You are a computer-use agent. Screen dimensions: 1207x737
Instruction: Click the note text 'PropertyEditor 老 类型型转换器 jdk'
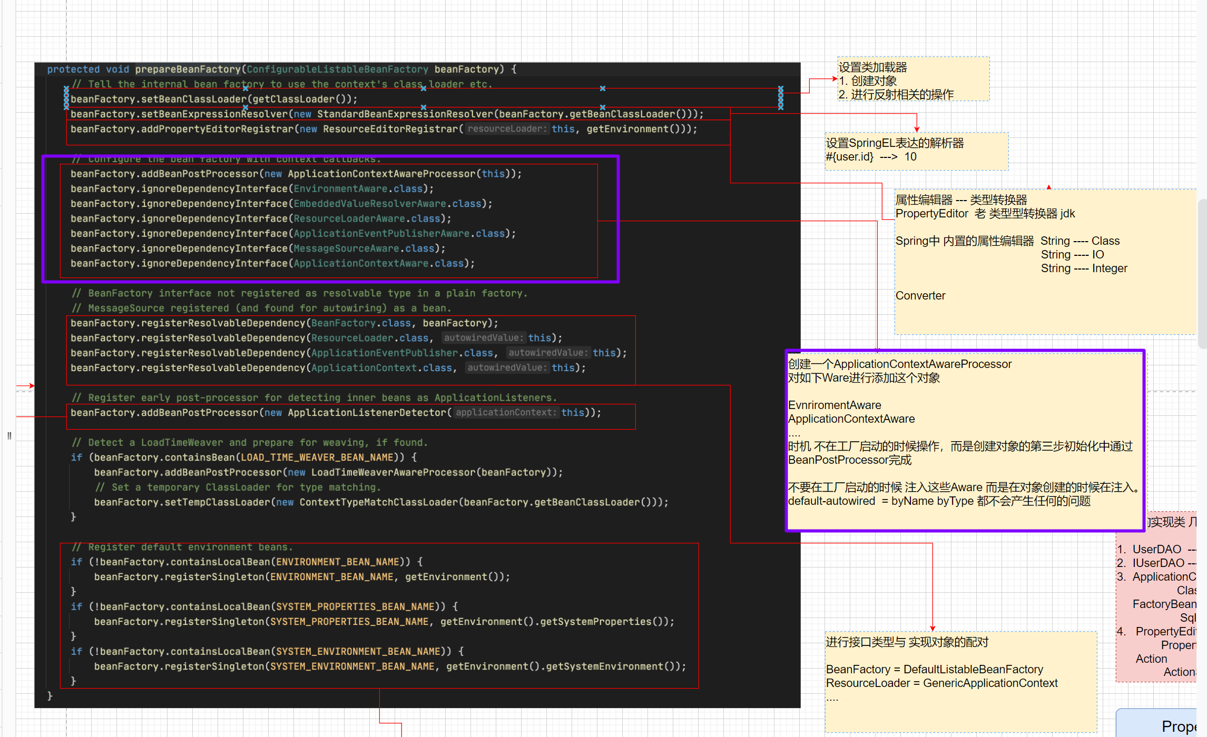point(985,214)
